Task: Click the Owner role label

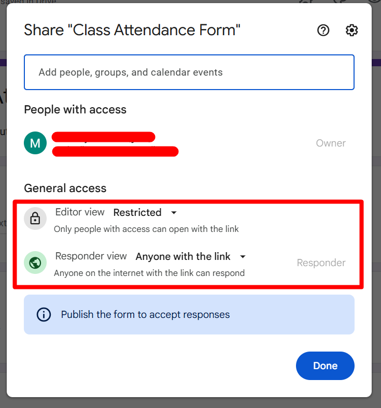Action: click(331, 143)
